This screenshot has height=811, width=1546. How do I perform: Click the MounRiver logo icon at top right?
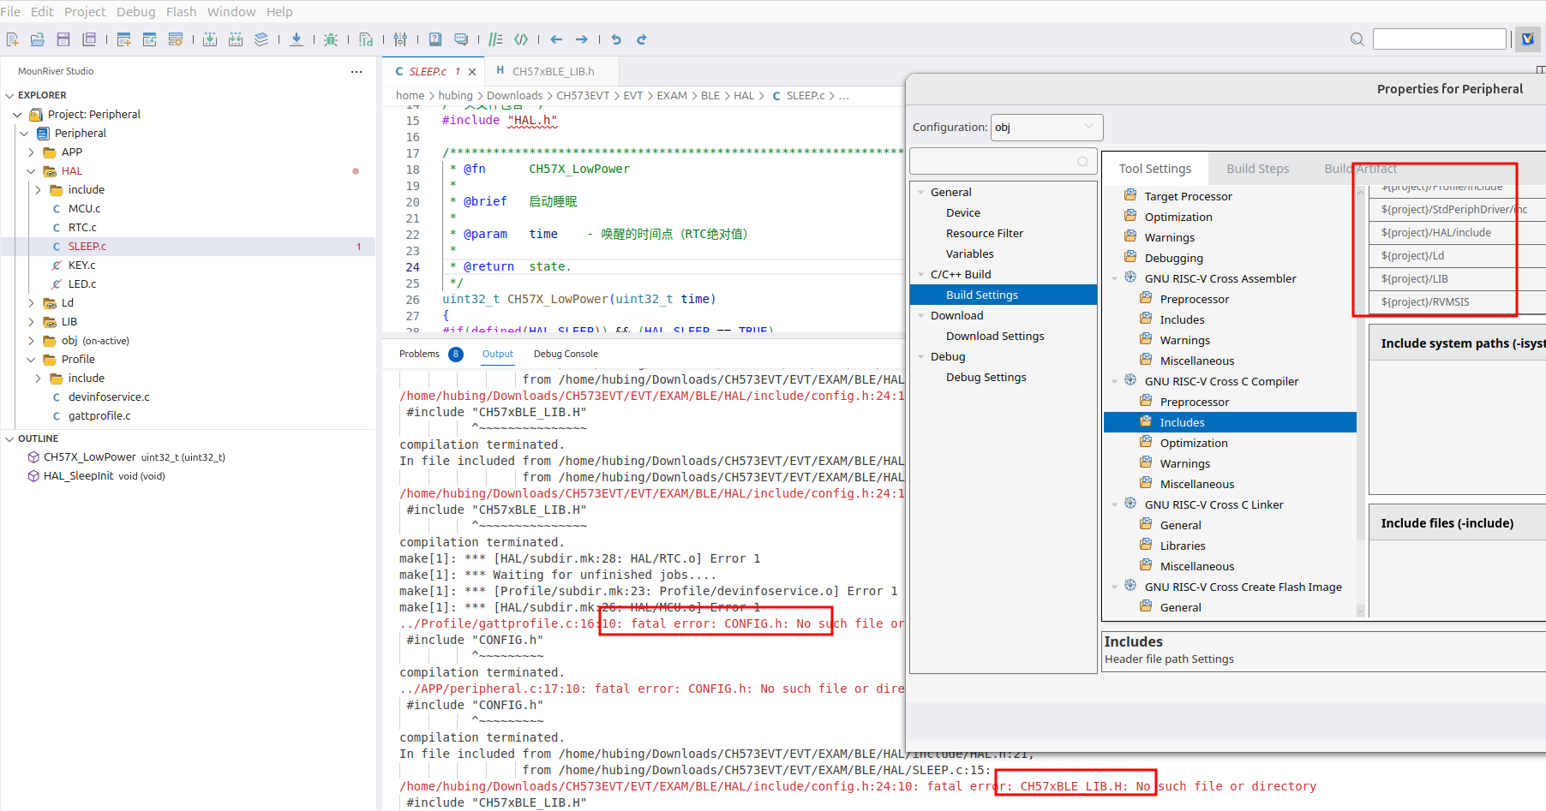1528,39
